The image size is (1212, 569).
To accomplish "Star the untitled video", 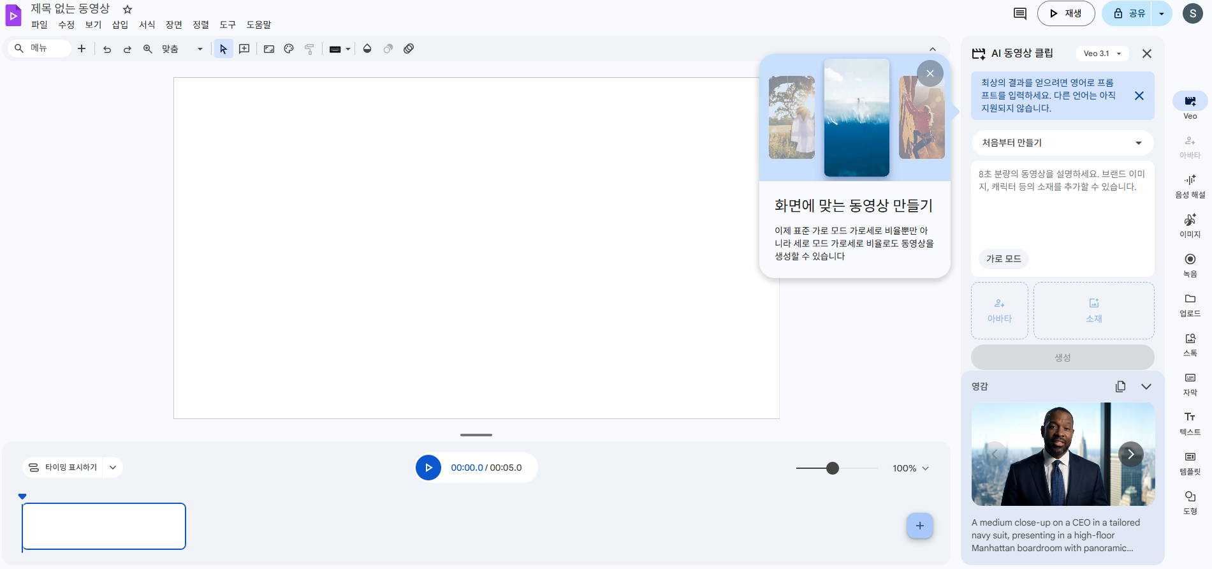I will point(128,10).
